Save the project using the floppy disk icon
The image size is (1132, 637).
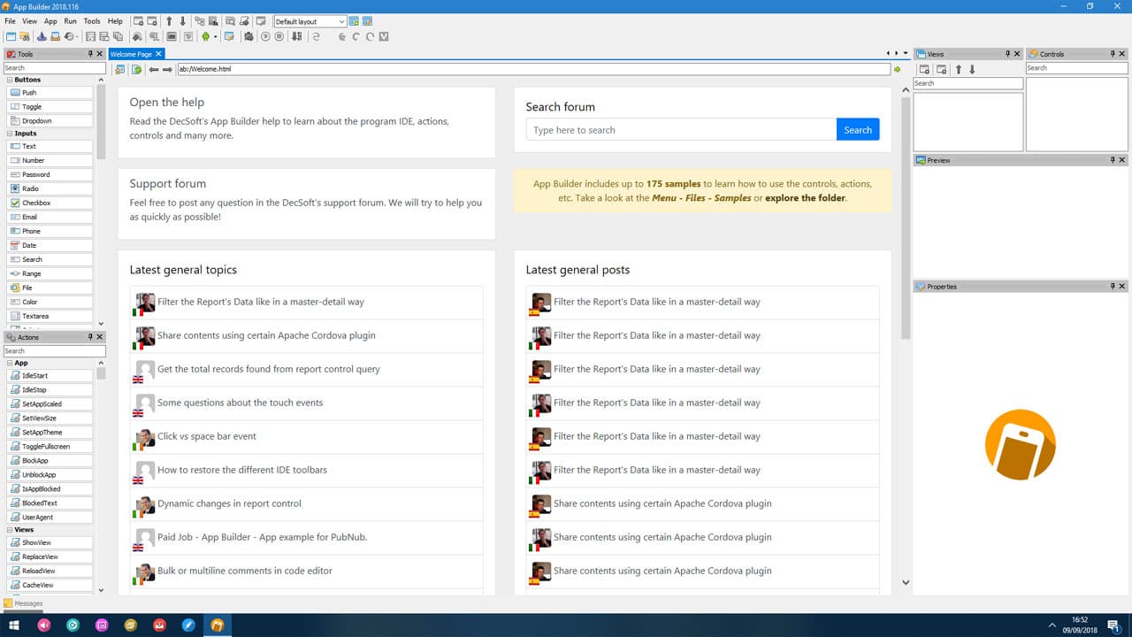pos(90,36)
